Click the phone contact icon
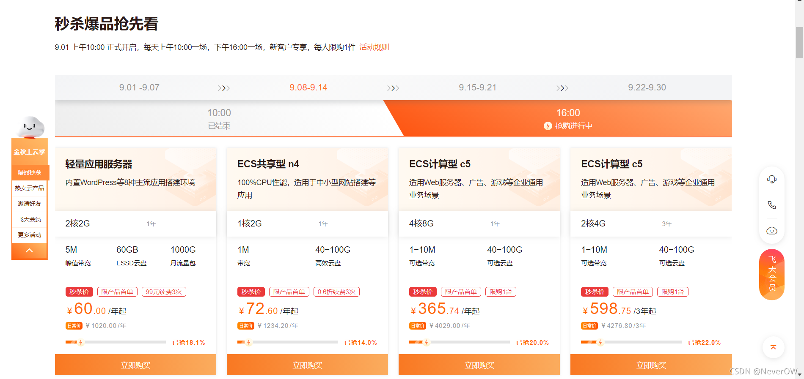The width and height of the screenshot is (804, 379). pyautogui.click(x=772, y=205)
